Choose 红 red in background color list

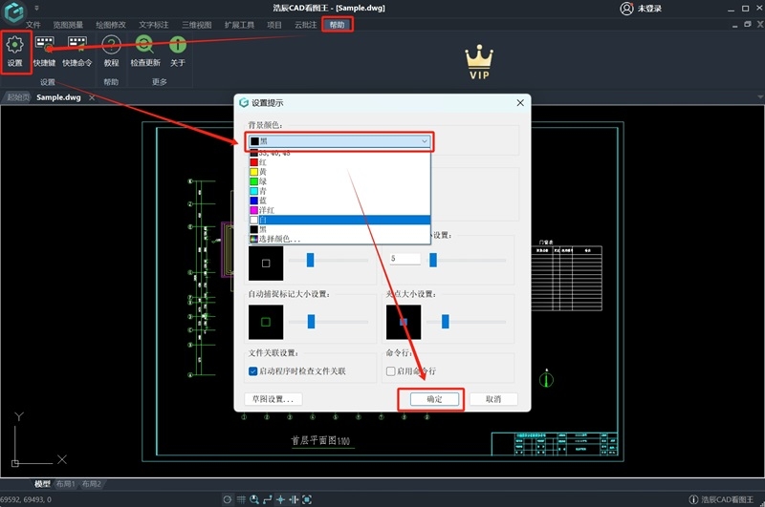339,162
